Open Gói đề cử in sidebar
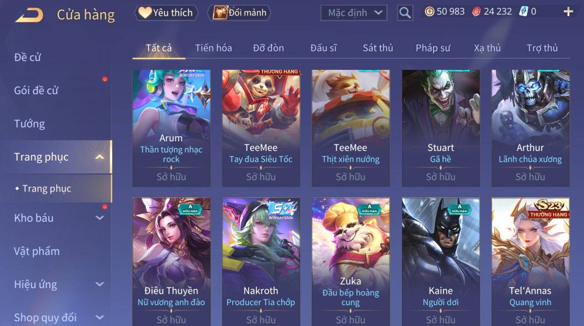 tap(36, 91)
